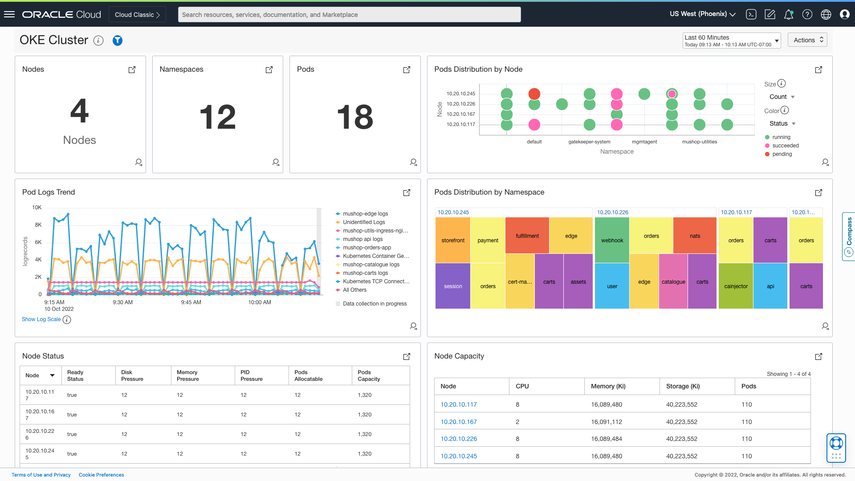This screenshot has height=481, width=855.
Task: Open the Actions menu
Action: tap(807, 40)
